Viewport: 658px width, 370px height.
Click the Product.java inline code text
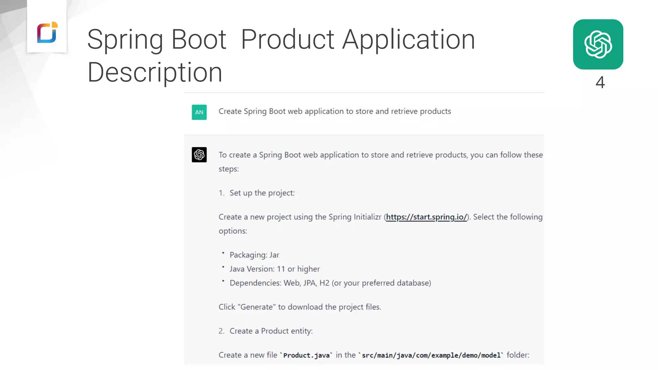pyautogui.click(x=307, y=355)
